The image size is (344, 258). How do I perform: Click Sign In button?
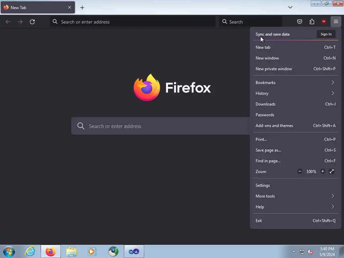click(x=326, y=34)
